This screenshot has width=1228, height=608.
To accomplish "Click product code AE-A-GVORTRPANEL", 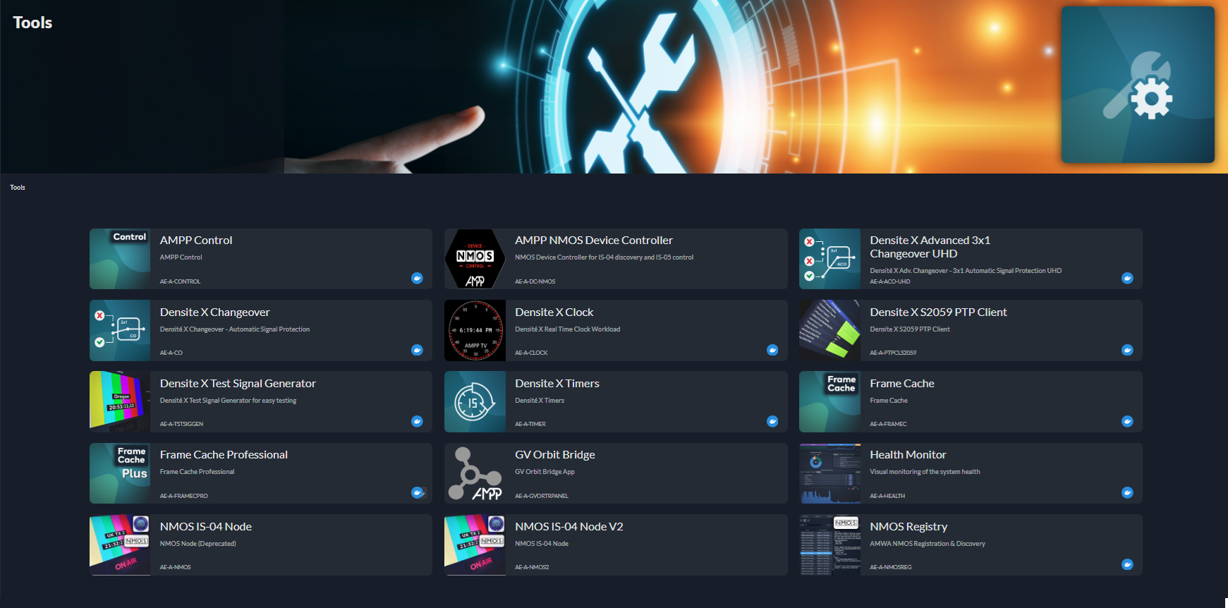I will 542,496.
